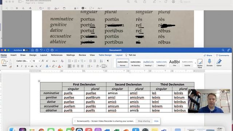Click the Multilevel list icon
The width and height of the screenshot is (233, 131).
(x=82, y=61)
